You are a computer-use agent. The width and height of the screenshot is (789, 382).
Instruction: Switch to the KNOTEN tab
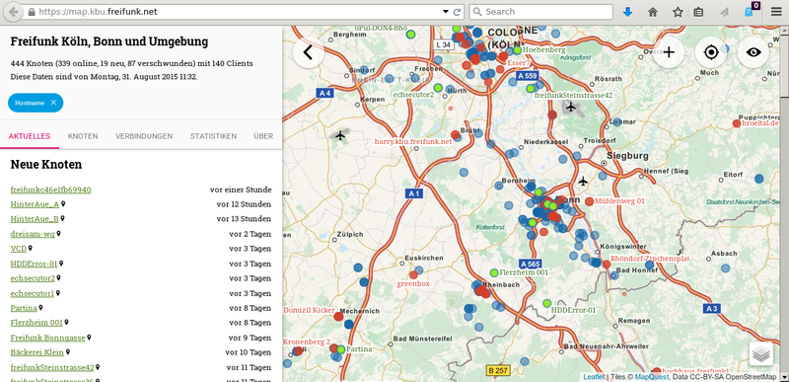83,136
